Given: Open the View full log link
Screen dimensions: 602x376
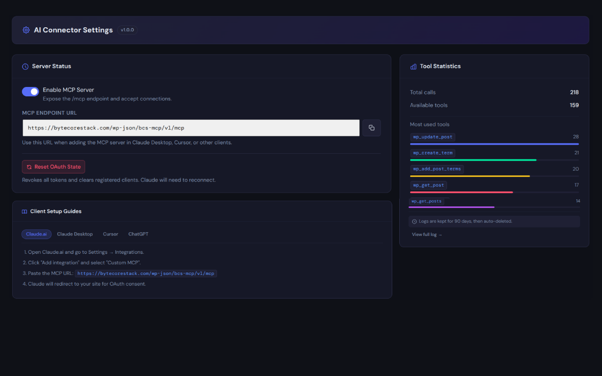Looking at the screenshot, I should click(x=427, y=235).
